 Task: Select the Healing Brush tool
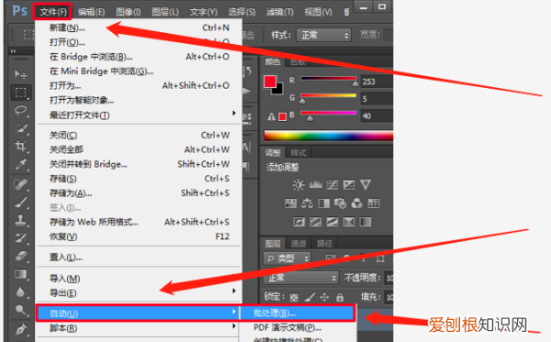pyautogui.click(x=21, y=184)
